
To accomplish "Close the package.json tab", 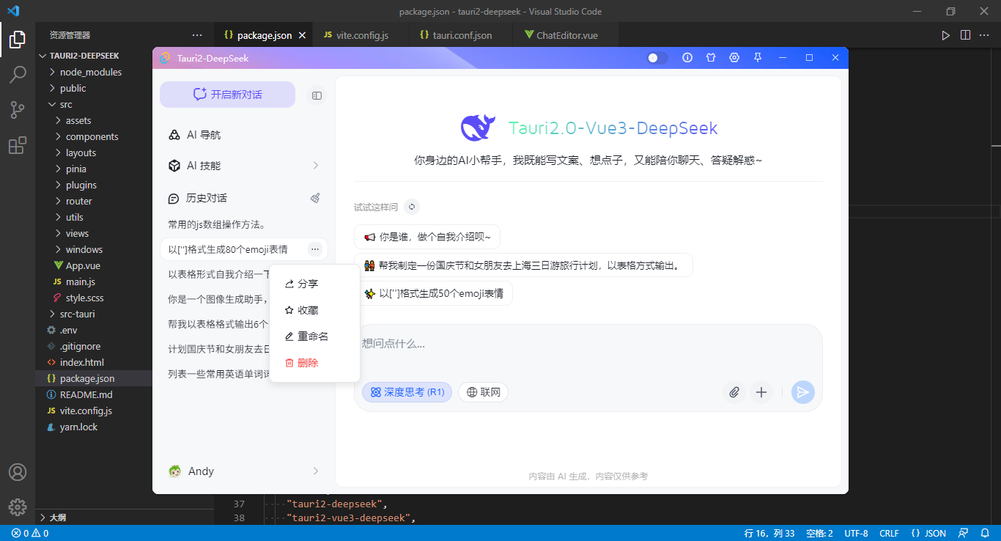I will pyautogui.click(x=303, y=35).
